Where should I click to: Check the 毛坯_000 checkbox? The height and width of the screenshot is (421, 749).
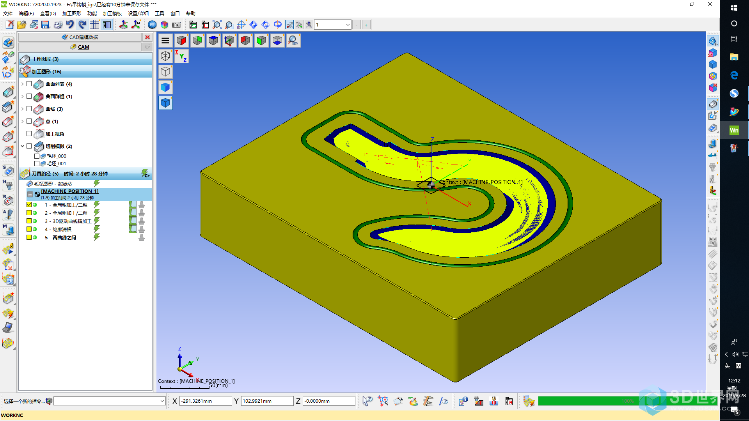[x=37, y=156]
